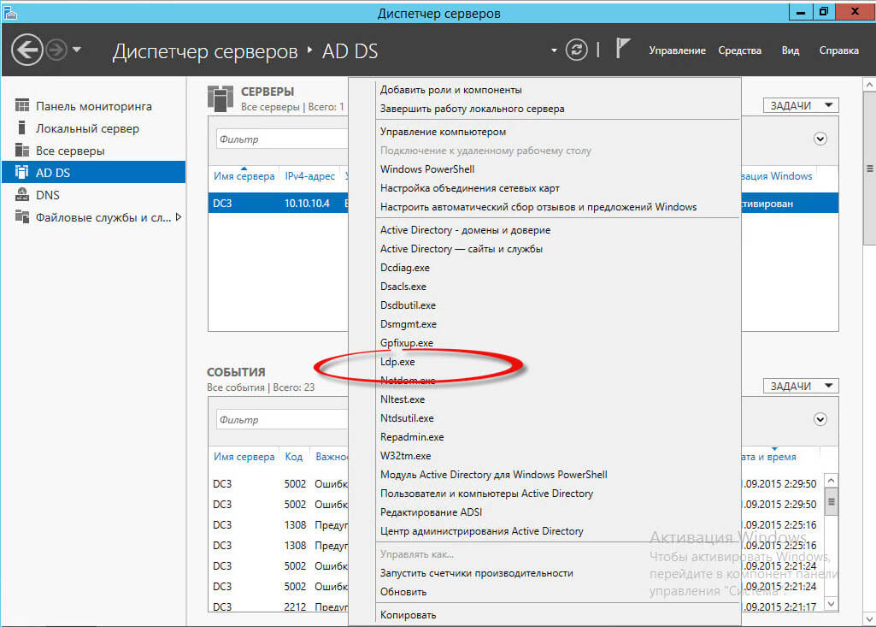
Task: Click the events list scrollbar down arrow
Action: point(832,604)
